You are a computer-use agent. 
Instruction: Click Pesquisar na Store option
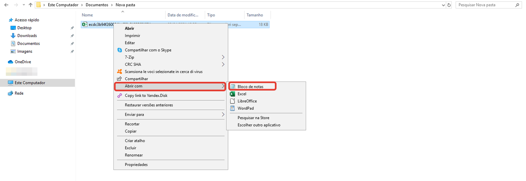(253, 118)
